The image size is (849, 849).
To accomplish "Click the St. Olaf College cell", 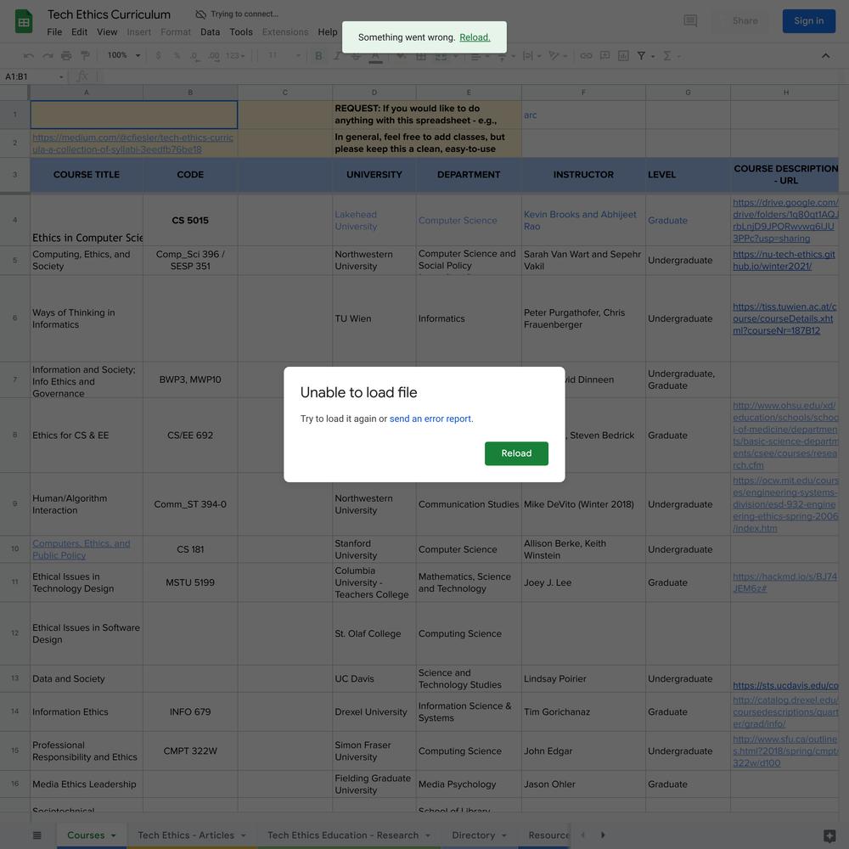I will (x=374, y=633).
